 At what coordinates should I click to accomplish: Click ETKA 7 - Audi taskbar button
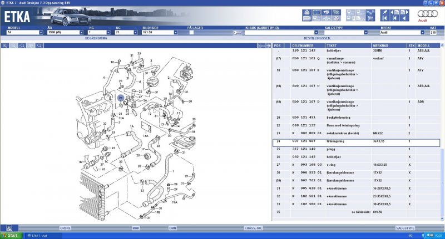coord(38,236)
